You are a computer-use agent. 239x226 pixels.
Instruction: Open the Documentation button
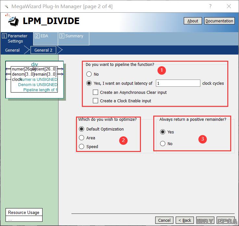pyautogui.click(x=219, y=21)
